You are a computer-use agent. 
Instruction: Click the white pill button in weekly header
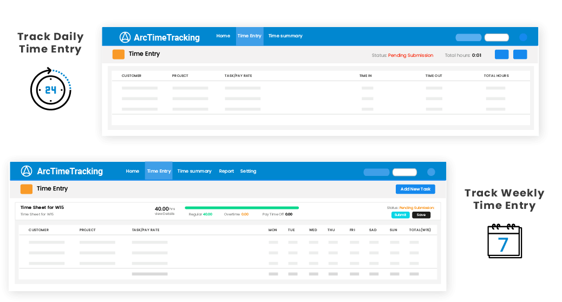tap(404, 172)
